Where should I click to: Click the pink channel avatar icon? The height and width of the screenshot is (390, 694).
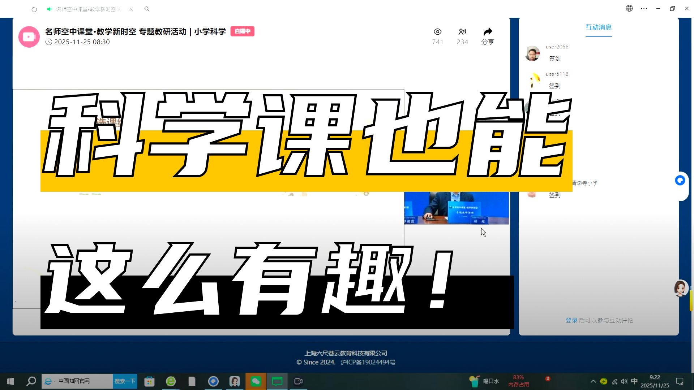(x=29, y=37)
